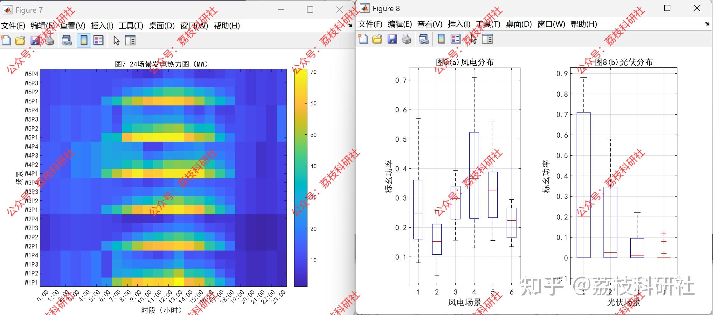Click heatmap title 图7 24场景发电热力图
This screenshot has height=315, width=713.
click(x=162, y=64)
